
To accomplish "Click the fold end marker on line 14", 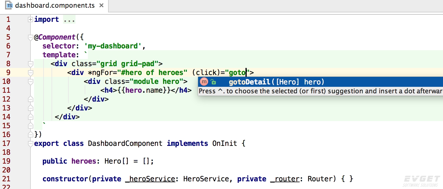I will click(x=30, y=117).
